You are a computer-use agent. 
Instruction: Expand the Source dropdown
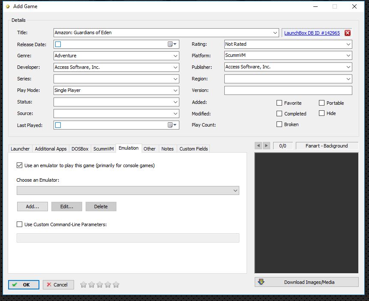click(176, 113)
